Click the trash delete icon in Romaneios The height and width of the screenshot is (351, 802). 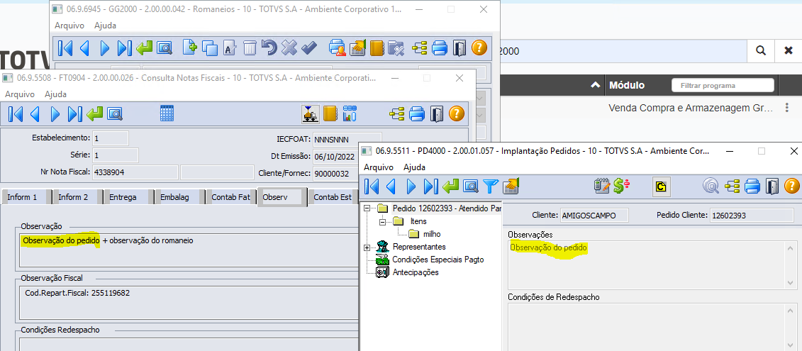click(250, 48)
